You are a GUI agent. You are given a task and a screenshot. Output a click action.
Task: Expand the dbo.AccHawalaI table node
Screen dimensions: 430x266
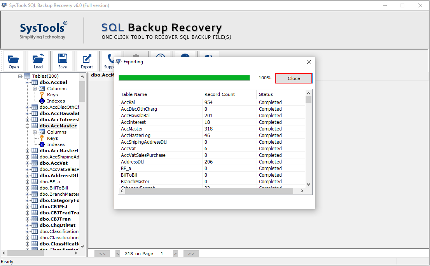[28, 114]
